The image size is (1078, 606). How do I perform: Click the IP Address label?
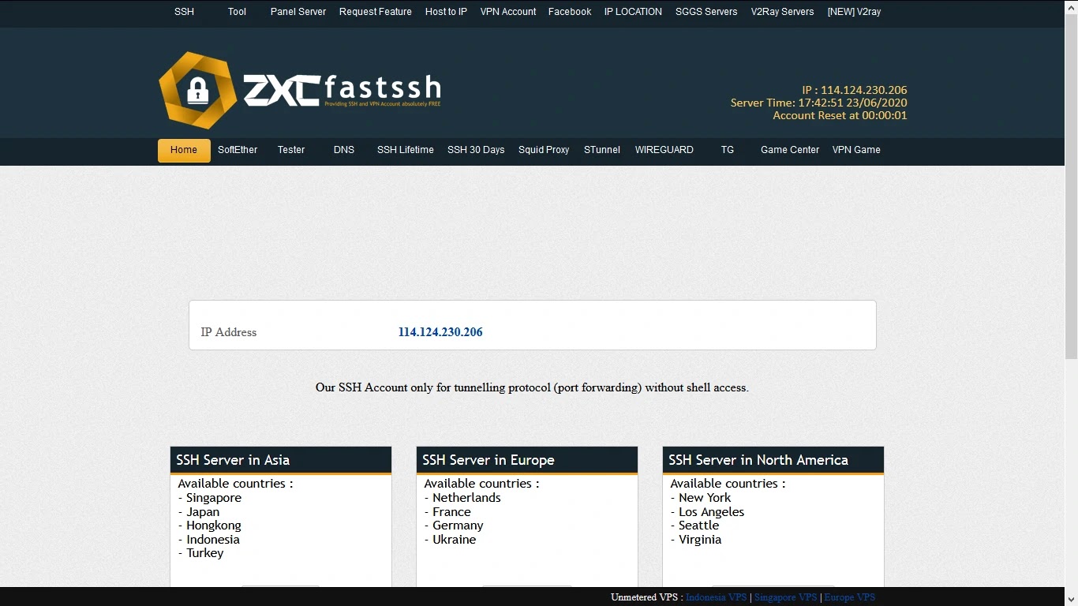click(x=229, y=332)
